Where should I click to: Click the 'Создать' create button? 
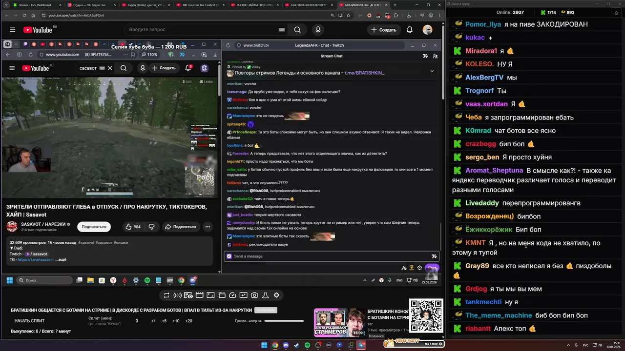pos(383,30)
